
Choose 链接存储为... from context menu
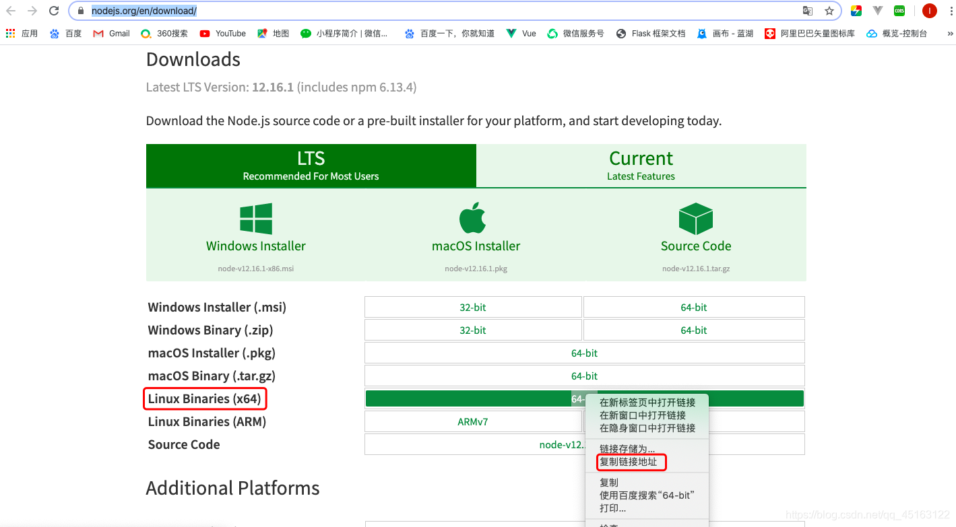pyautogui.click(x=647, y=449)
